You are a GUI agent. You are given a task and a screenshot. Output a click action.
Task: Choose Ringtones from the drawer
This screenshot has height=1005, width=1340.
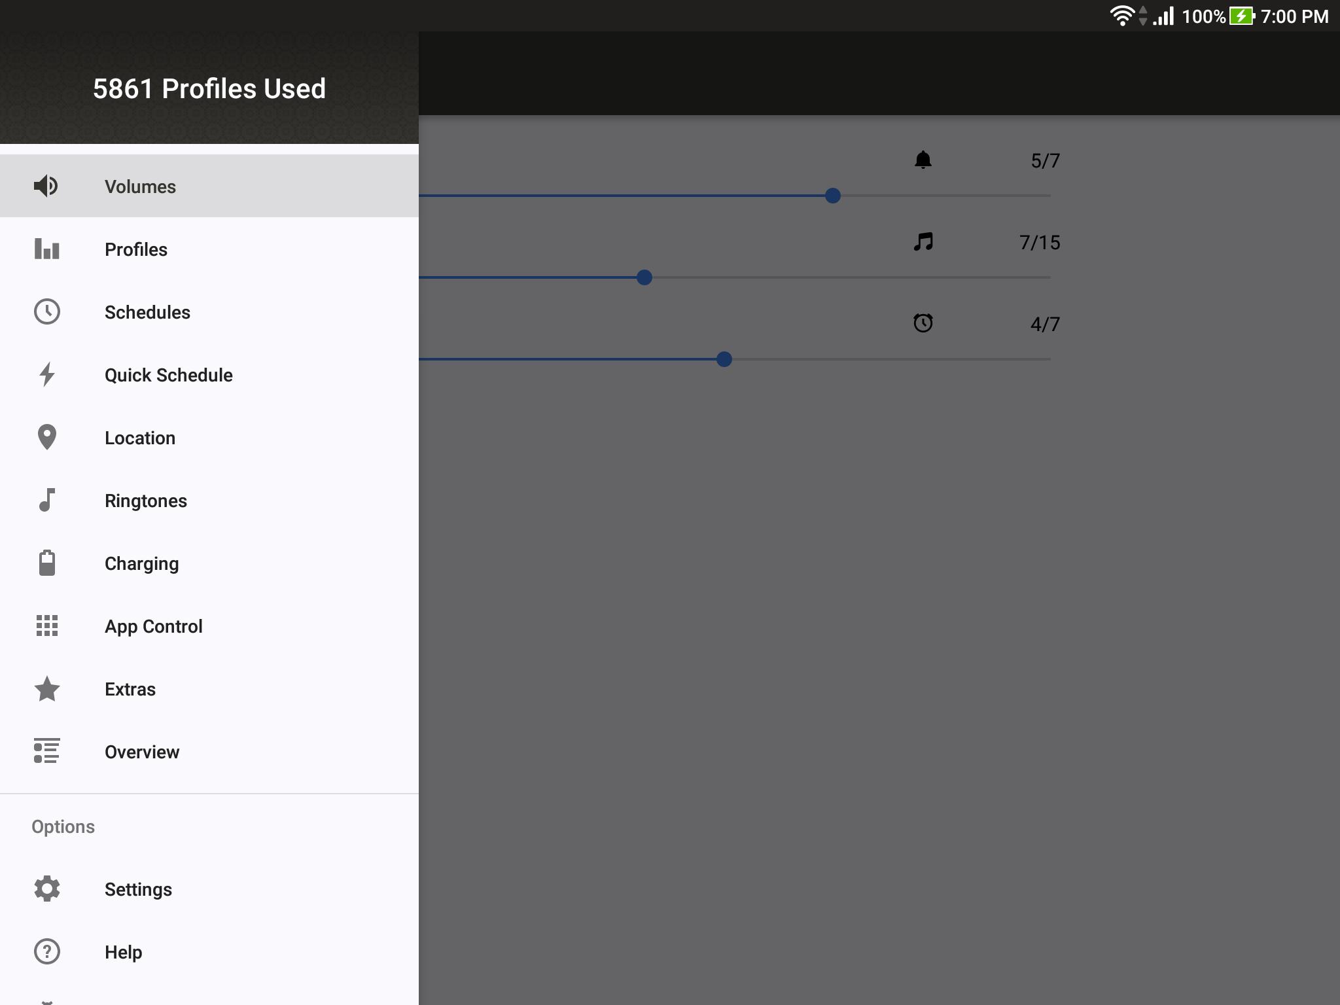209,500
